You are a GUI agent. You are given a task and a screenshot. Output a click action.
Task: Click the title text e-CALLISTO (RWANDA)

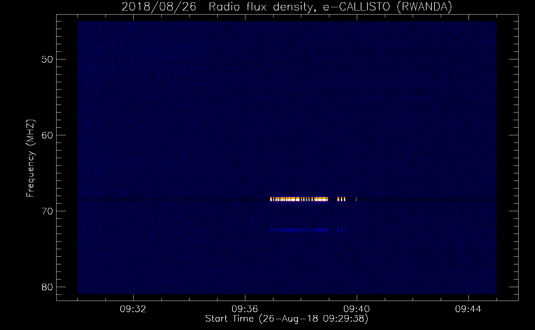click(387, 7)
